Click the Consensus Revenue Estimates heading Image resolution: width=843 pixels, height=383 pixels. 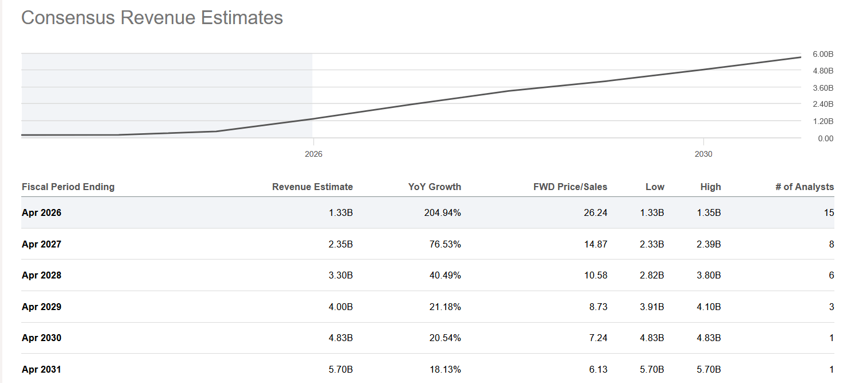pyautogui.click(x=152, y=18)
